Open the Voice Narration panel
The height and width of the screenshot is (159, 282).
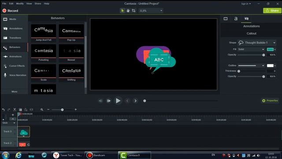click(15, 75)
